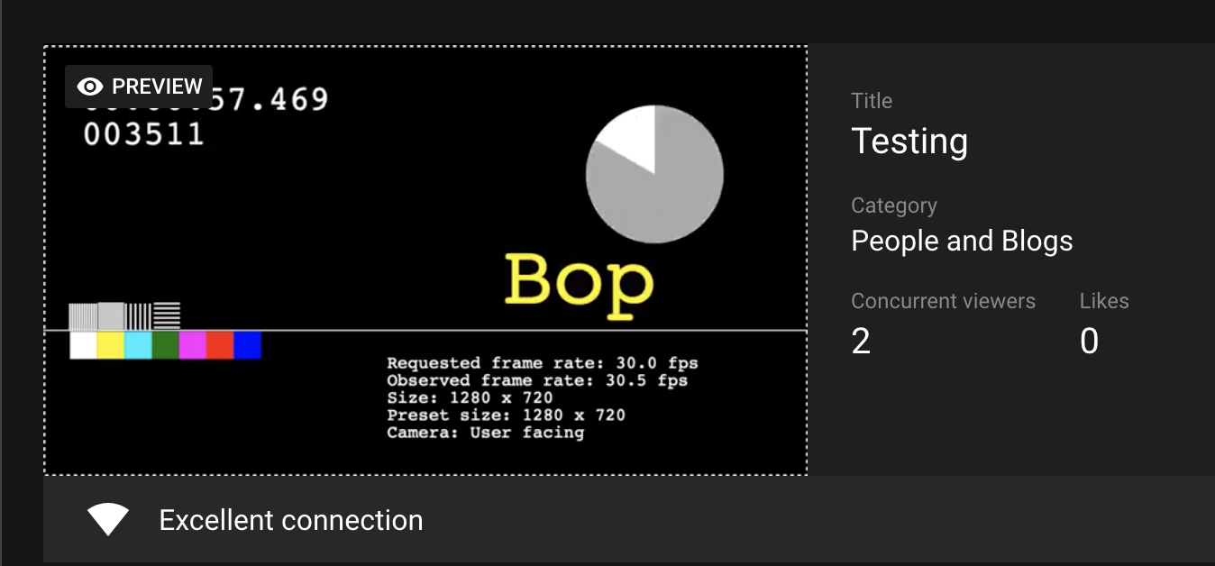Click the yellow color bar swatch

point(111,345)
